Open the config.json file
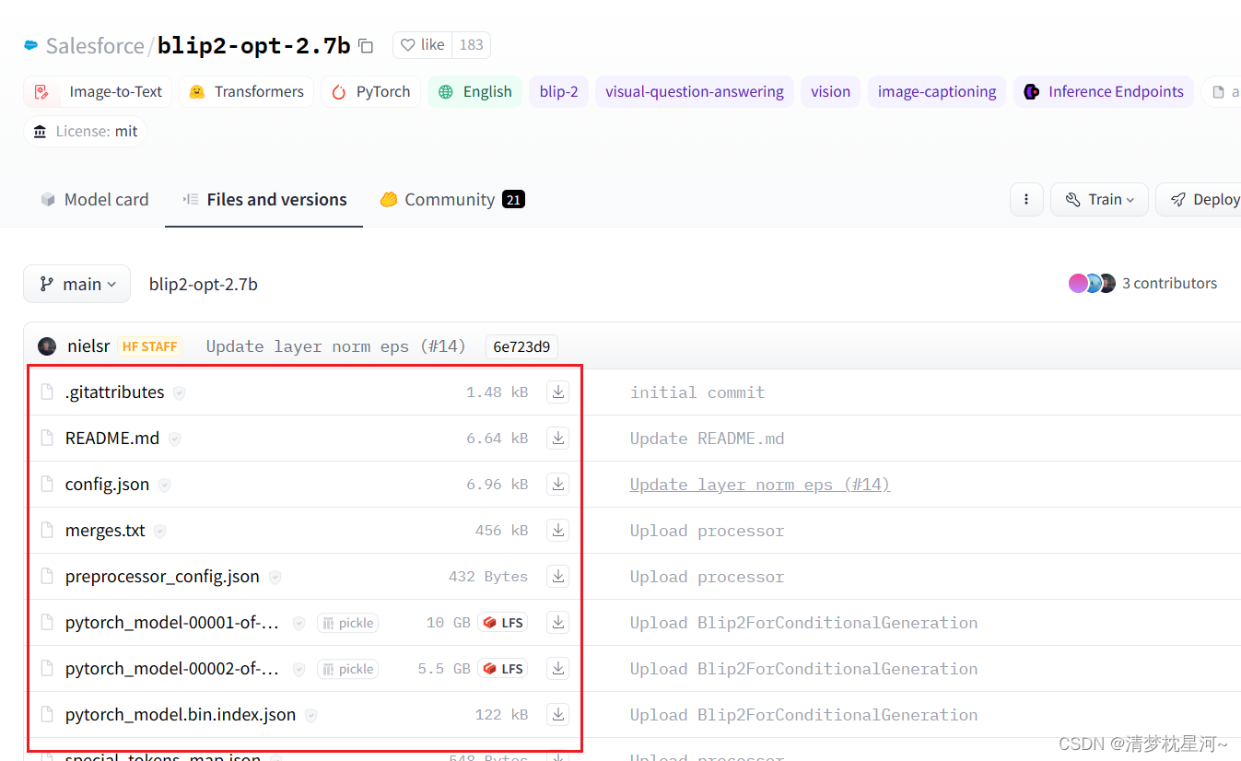The image size is (1241, 761). click(107, 484)
